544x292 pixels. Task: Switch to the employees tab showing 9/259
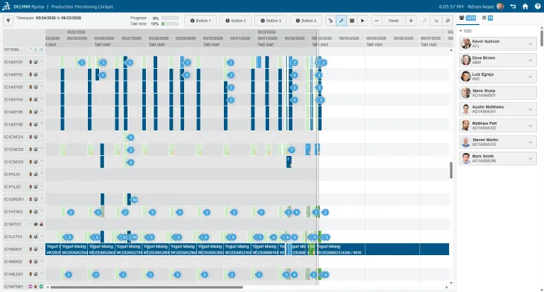point(467,18)
